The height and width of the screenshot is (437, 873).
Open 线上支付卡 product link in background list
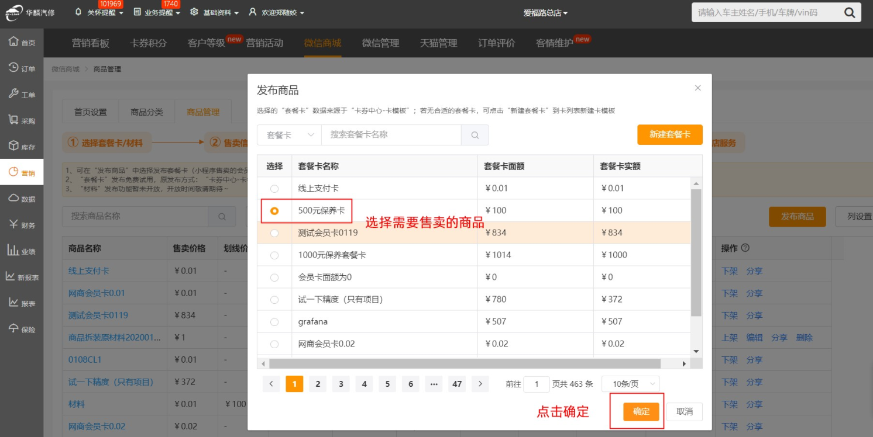(89, 271)
